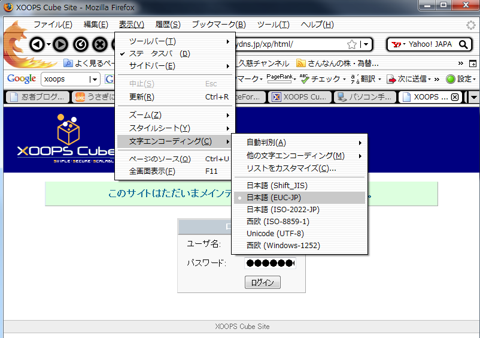Choose ページのソース menu item
The image size is (480, 338).
tap(175, 159)
